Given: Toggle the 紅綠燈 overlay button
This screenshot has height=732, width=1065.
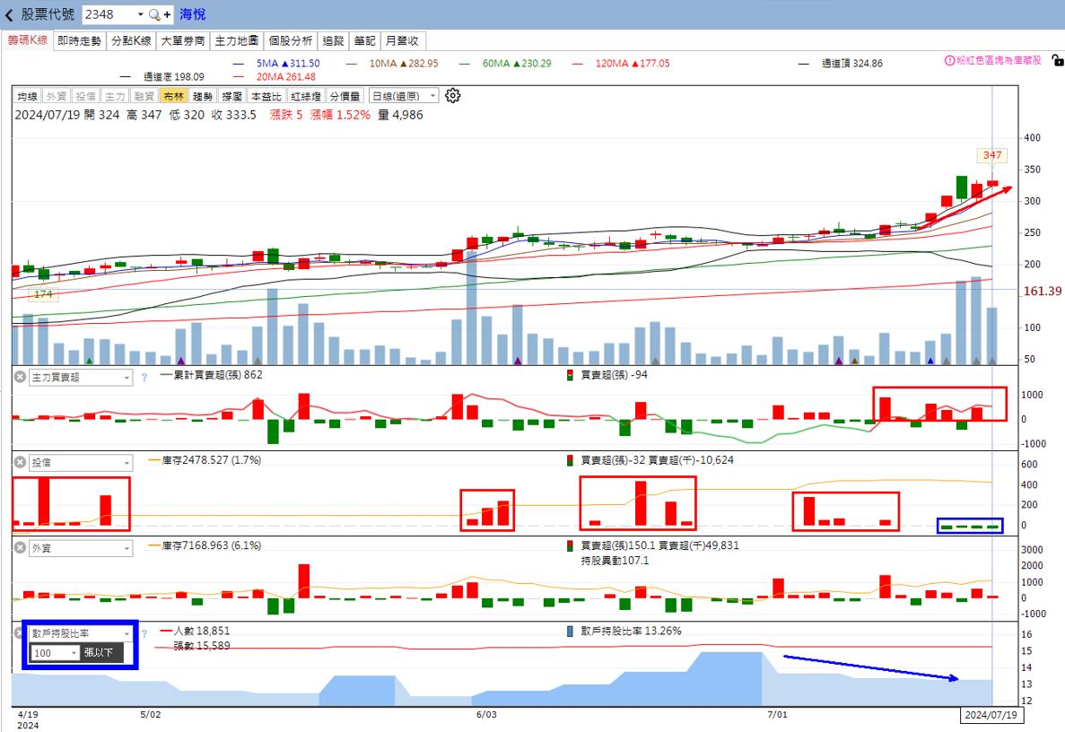Looking at the screenshot, I should pyautogui.click(x=305, y=96).
